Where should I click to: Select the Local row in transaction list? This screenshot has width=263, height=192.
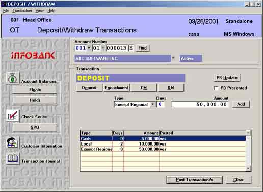pos(163,144)
